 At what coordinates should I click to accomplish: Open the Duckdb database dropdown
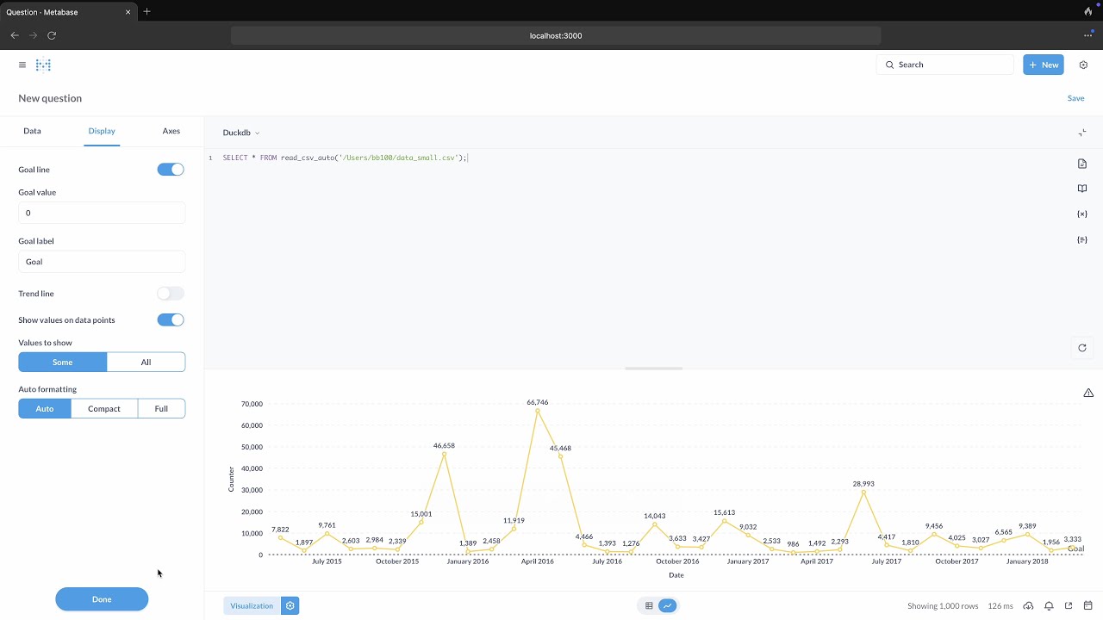[240, 133]
